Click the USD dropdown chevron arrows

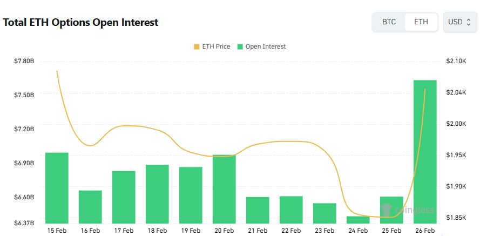469,22
